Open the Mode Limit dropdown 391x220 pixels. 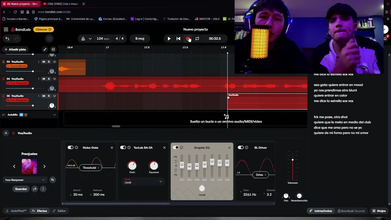pos(143,182)
